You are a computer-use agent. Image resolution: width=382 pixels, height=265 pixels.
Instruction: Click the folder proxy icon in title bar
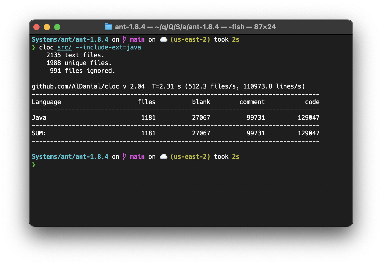[109, 27]
